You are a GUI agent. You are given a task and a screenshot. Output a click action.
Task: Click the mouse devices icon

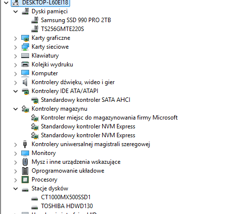click(25, 162)
